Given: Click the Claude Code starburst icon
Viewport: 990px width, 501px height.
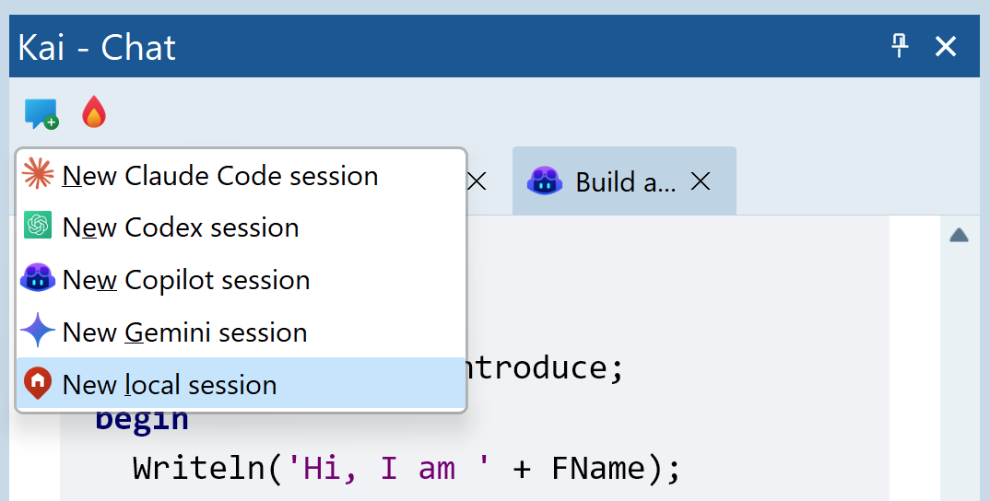Looking at the screenshot, I should click(37, 173).
